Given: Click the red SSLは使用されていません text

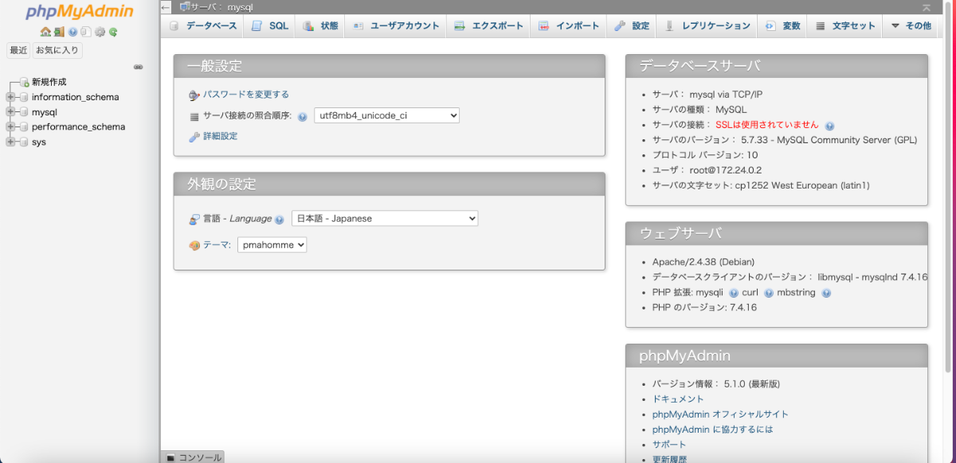Looking at the screenshot, I should pos(767,125).
